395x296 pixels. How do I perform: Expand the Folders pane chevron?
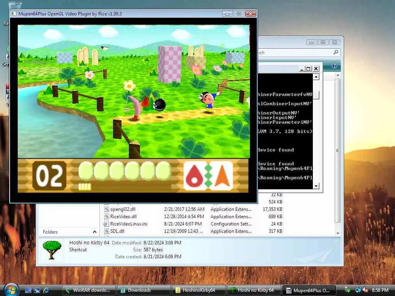pyautogui.click(x=95, y=232)
